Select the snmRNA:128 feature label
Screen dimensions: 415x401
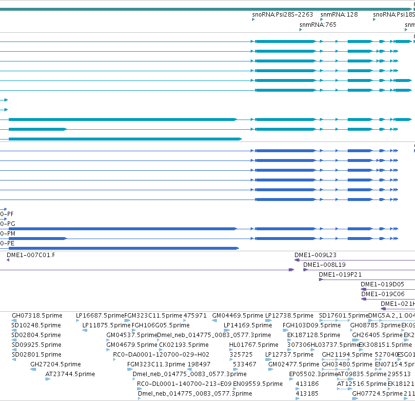[x=339, y=15]
